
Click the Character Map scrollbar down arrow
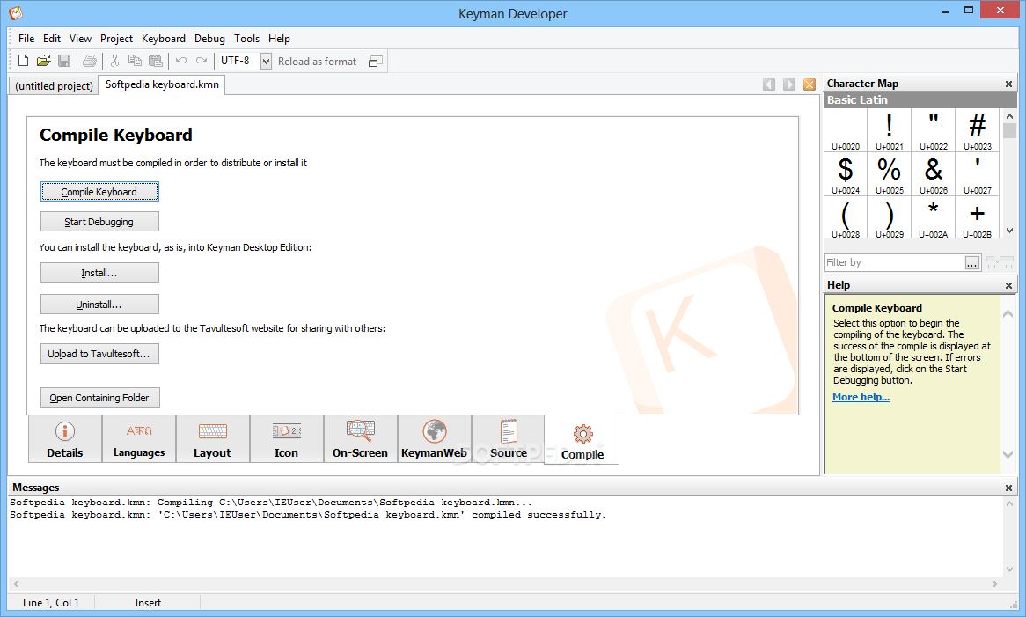coord(1009,231)
